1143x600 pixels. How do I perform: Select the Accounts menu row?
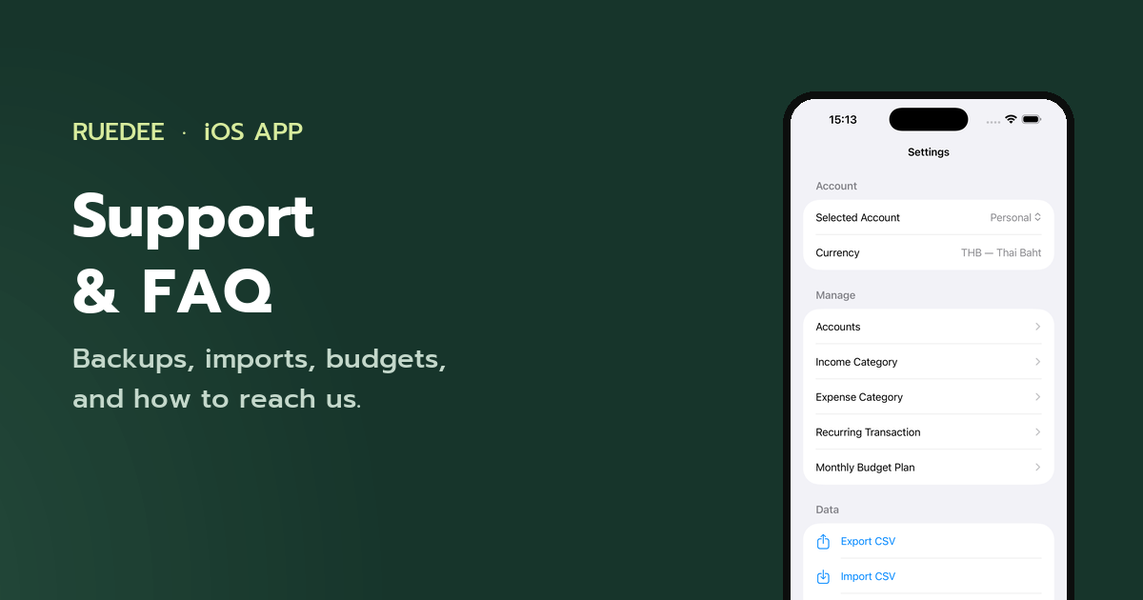[x=929, y=327]
